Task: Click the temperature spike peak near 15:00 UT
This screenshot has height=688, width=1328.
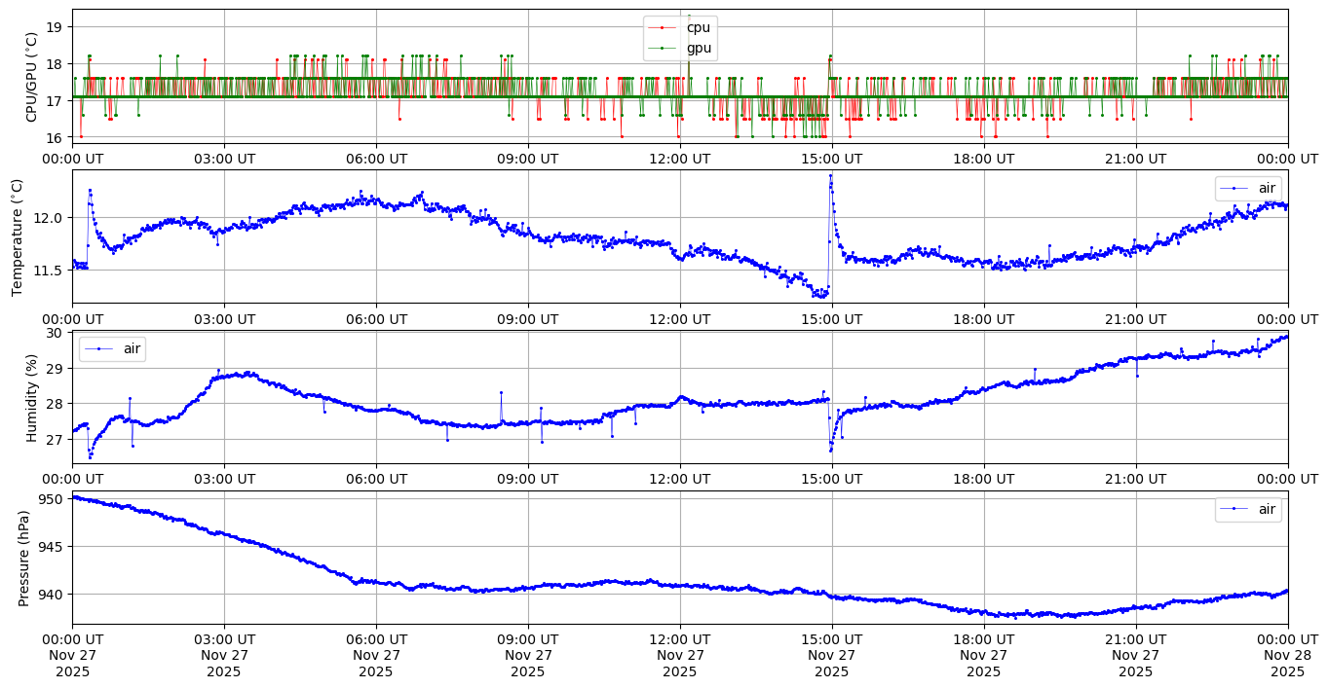Action: pyautogui.click(x=830, y=176)
